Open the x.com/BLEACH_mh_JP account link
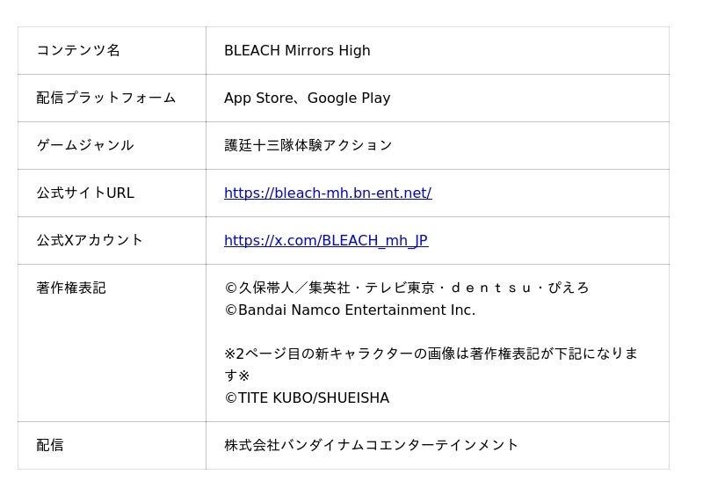This screenshot has width=703, height=496. (326, 241)
